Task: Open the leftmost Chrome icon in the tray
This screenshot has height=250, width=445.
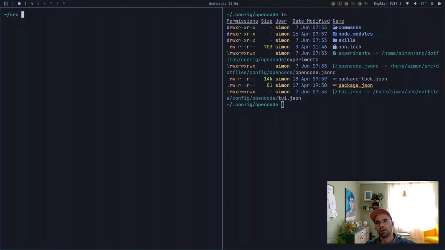Action: pyautogui.click(x=333, y=4)
